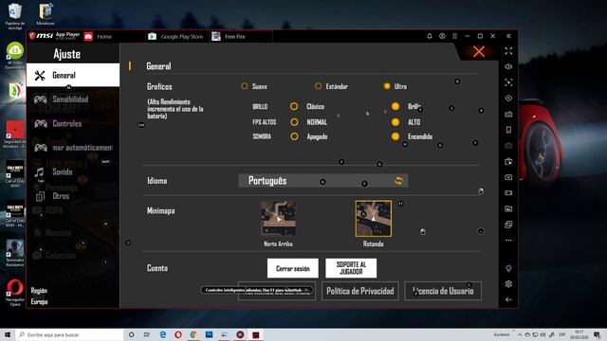
Task: Open the Windows Start menu
Action: [x=8, y=334]
